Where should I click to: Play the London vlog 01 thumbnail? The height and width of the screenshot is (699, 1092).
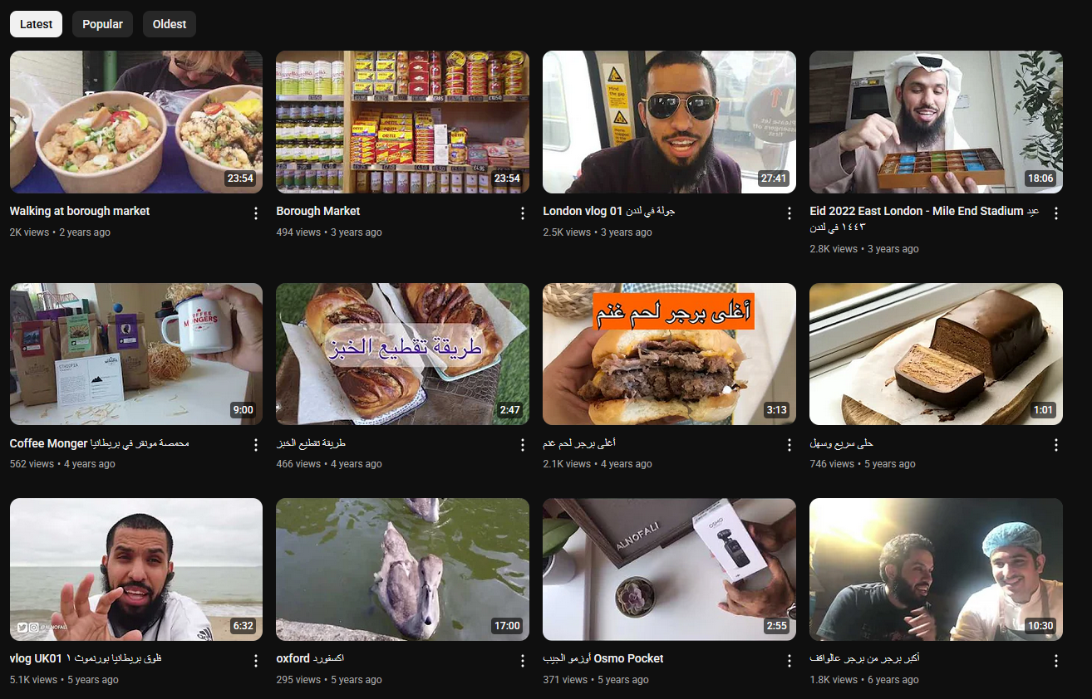click(669, 122)
